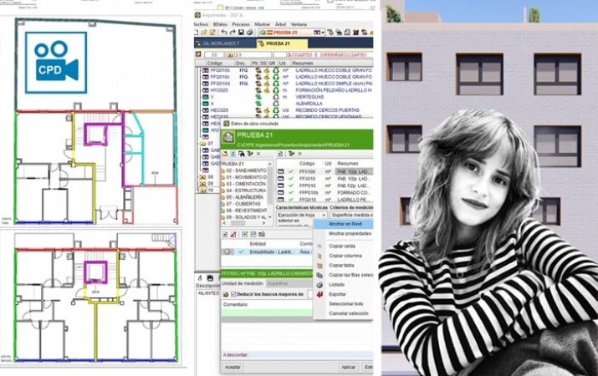The height and width of the screenshot is (376, 598).
Task: Click the icon next to Deducir los huecos checkbox
Action: (225, 294)
